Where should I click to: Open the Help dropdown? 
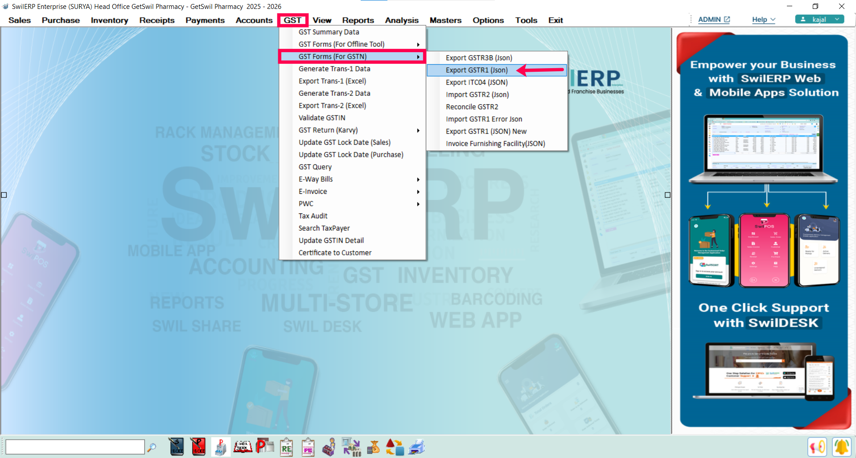tap(764, 20)
